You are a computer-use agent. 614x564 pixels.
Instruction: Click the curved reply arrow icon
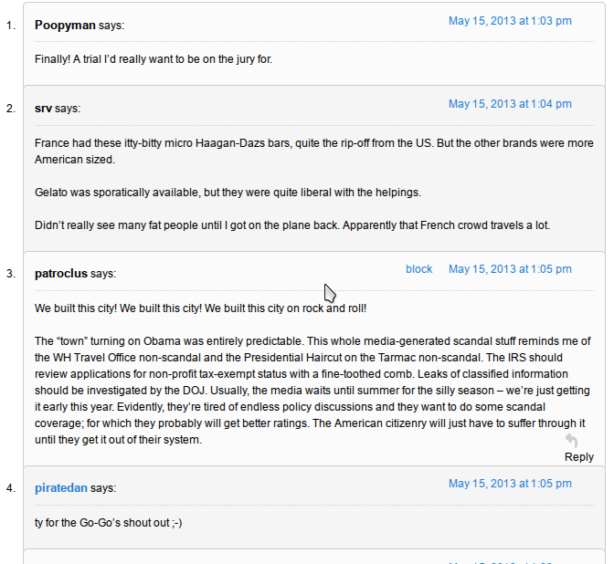[571, 441]
